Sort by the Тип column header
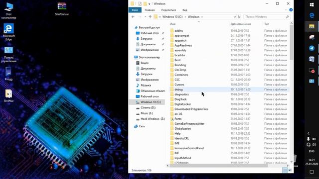Image resolution: width=319 pixels, height=179 pixels. point(267,24)
